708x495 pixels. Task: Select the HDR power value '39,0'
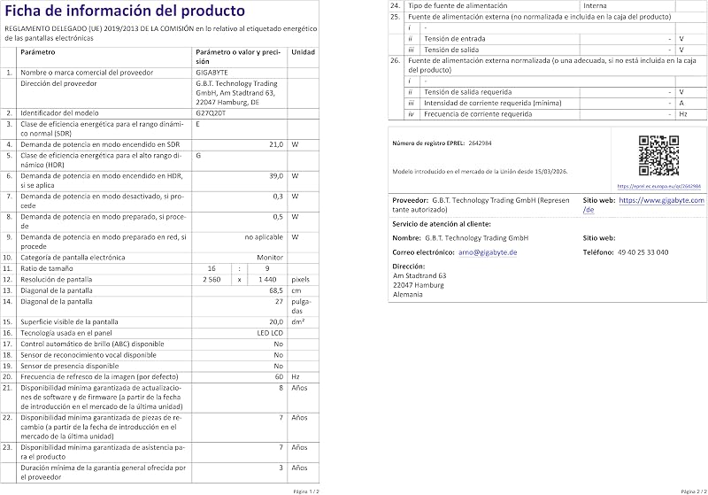click(276, 175)
